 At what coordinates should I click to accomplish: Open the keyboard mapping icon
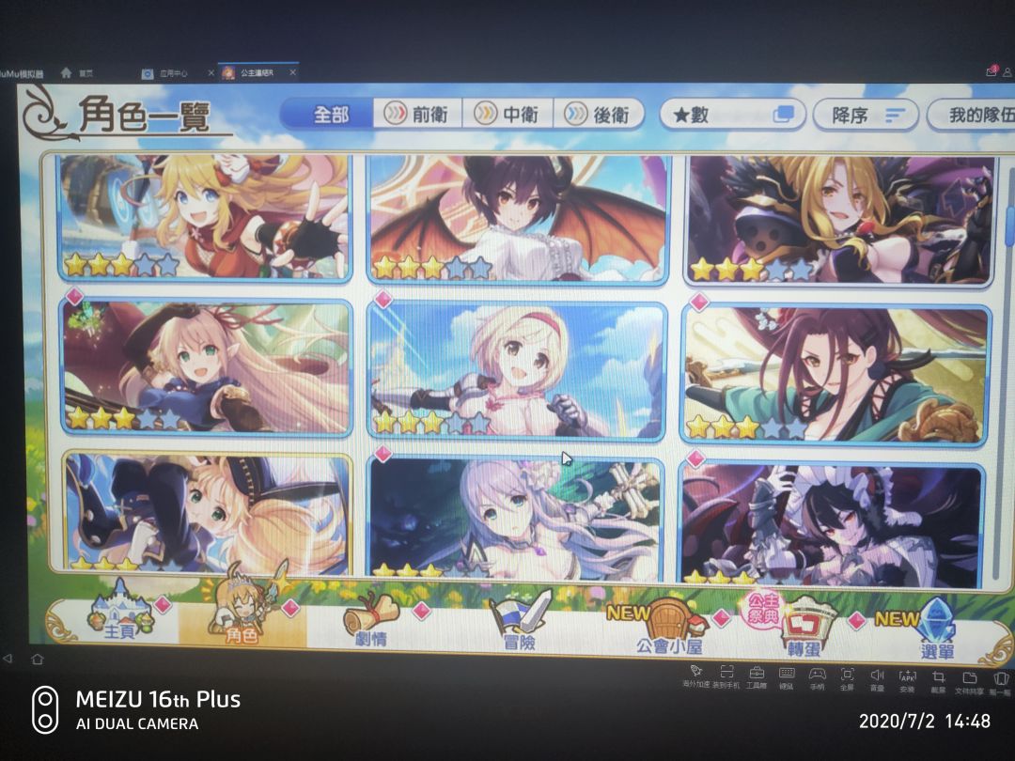coord(787,674)
